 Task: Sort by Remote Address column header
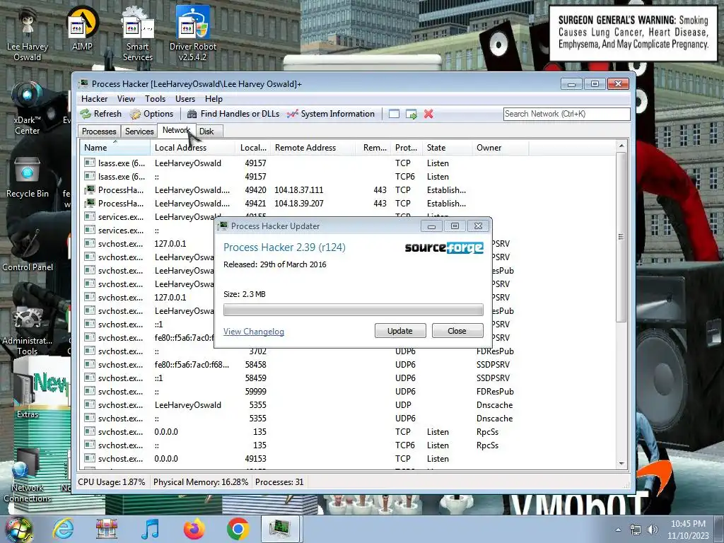[313, 148]
